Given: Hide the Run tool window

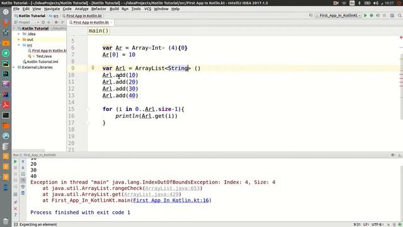Looking at the screenshot, I should [400, 155].
